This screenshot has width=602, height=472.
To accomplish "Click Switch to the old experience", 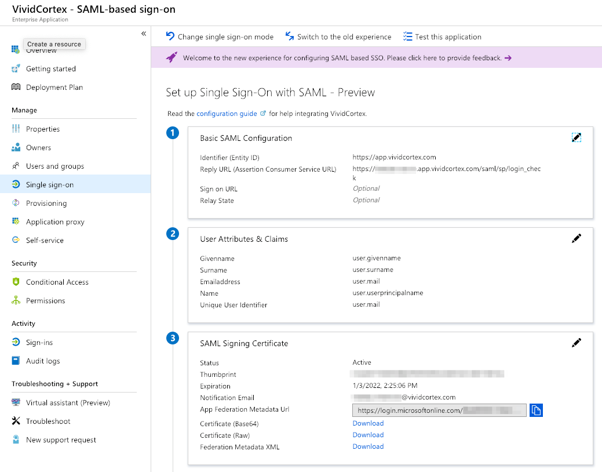I will pyautogui.click(x=338, y=37).
